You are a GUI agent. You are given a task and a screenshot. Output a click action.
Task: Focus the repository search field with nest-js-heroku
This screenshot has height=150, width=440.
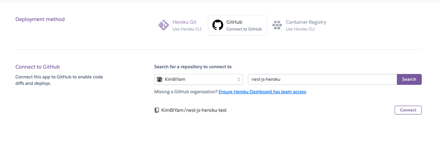322,79
